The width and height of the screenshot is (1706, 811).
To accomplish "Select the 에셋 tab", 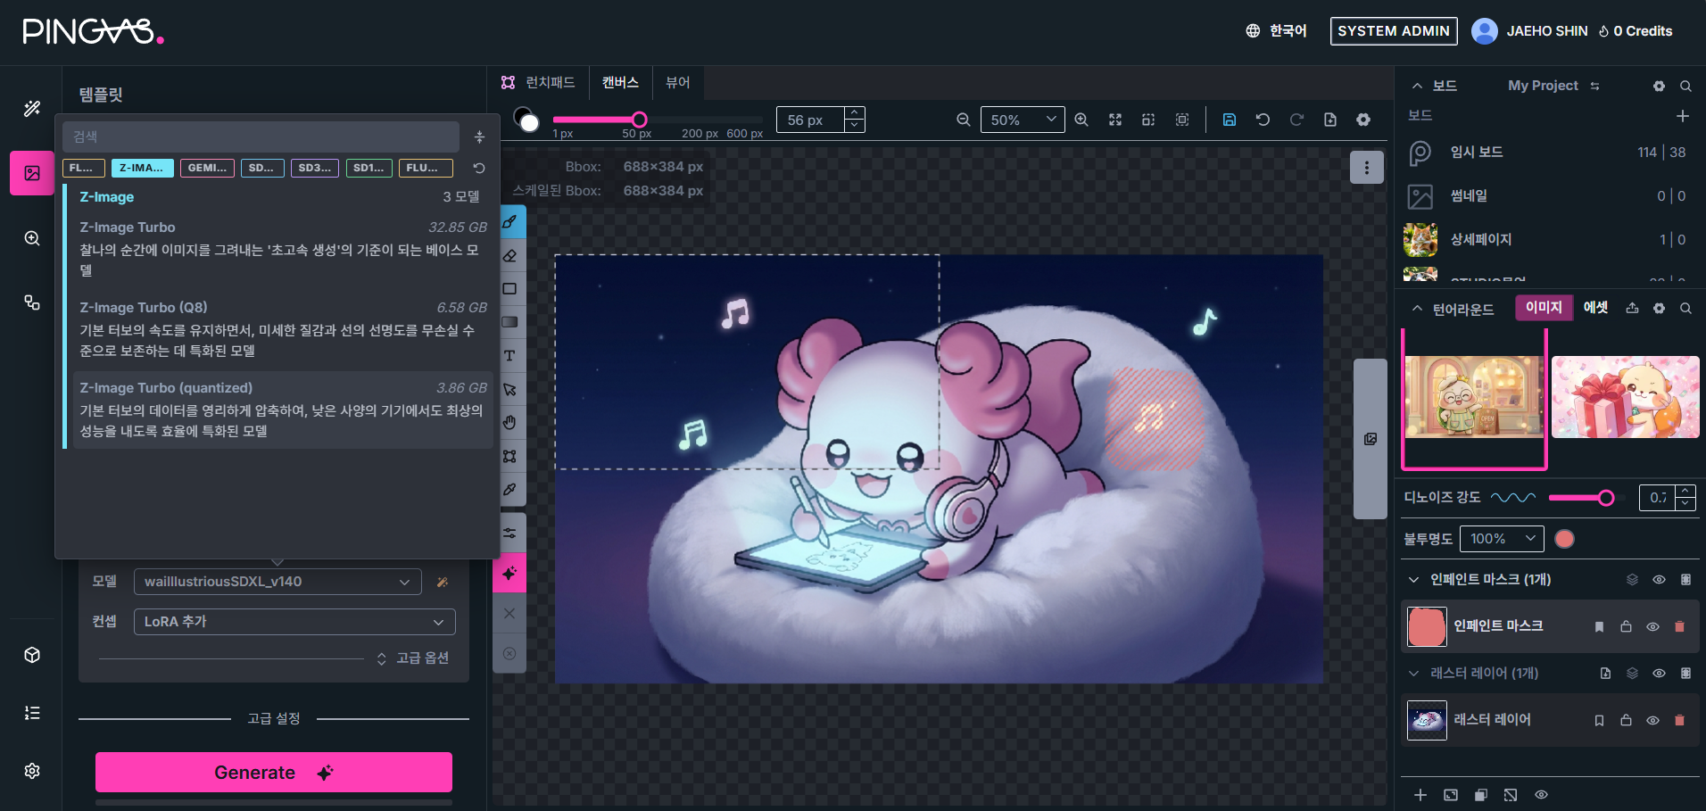I will click(x=1595, y=308).
